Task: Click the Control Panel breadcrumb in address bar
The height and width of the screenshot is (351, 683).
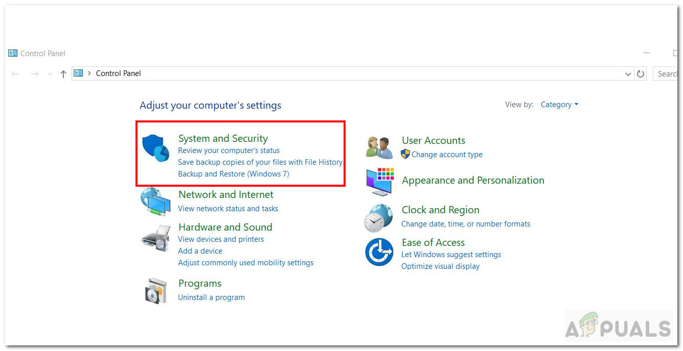Action: (118, 73)
